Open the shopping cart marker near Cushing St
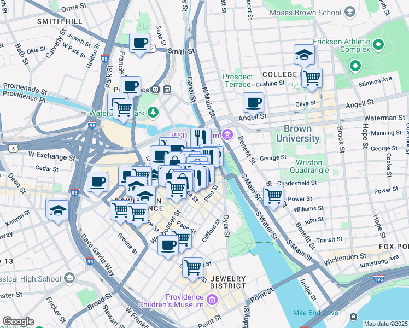This screenshot has height=328, width=409. (312, 79)
